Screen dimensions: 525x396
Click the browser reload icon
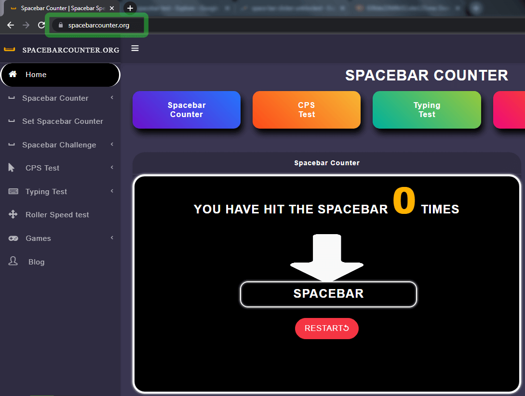click(41, 25)
